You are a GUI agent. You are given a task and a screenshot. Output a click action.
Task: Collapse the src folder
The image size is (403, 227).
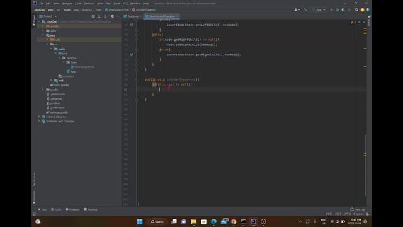pyautogui.click(x=47, y=44)
